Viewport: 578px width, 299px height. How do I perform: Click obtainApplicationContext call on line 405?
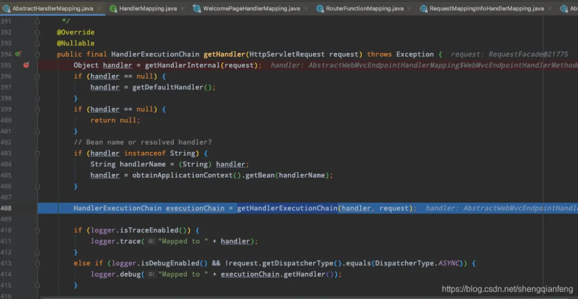tap(182, 175)
